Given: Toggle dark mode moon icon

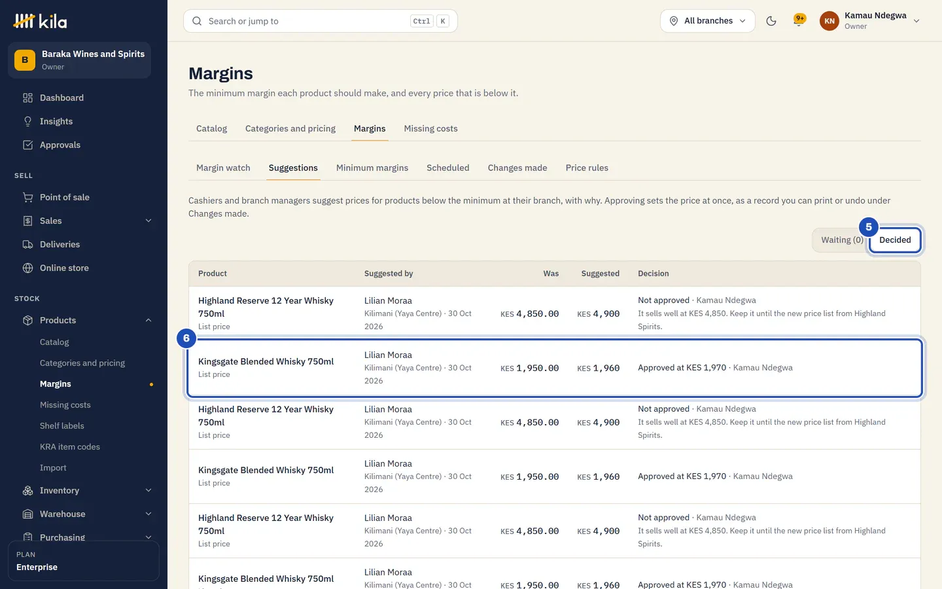Looking at the screenshot, I should coord(771,21).
